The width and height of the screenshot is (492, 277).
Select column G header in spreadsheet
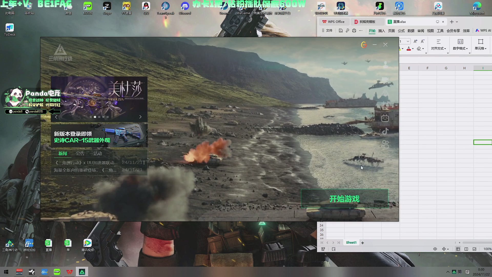tap(446, 68)
